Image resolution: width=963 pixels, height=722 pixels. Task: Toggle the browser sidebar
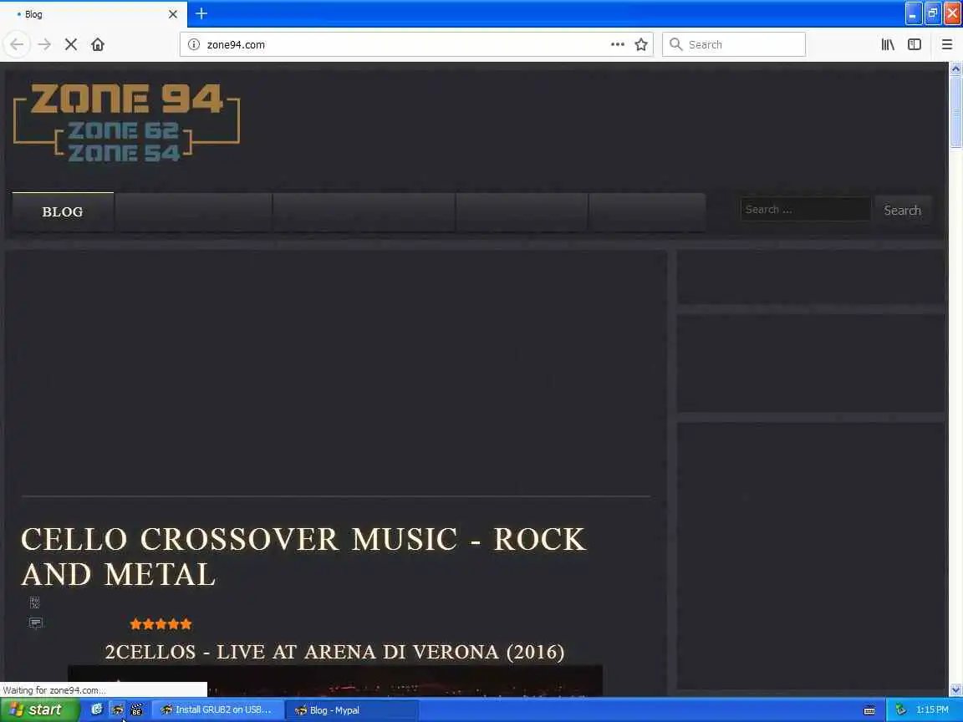click(x=915, y=44)
